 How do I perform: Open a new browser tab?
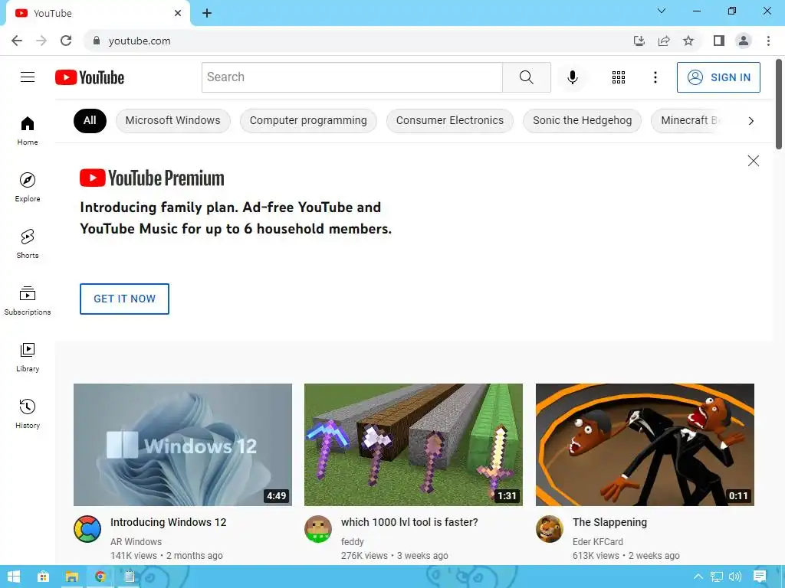[207, 13]
